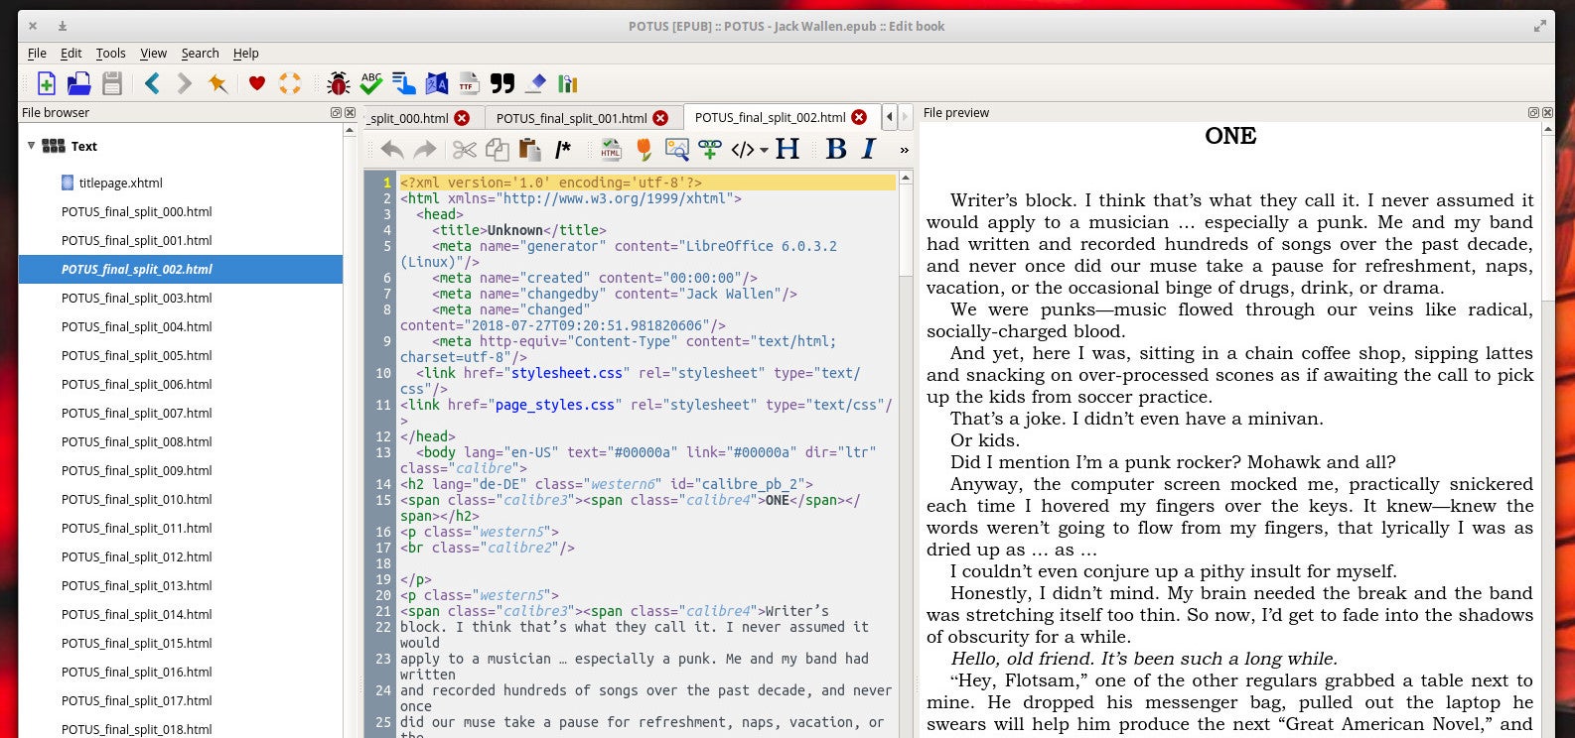This screenshot has width=1575, height=738.
Task: Open the orange lifebuoy help icon
Action: pyautogui.click(x=289, y=83)
